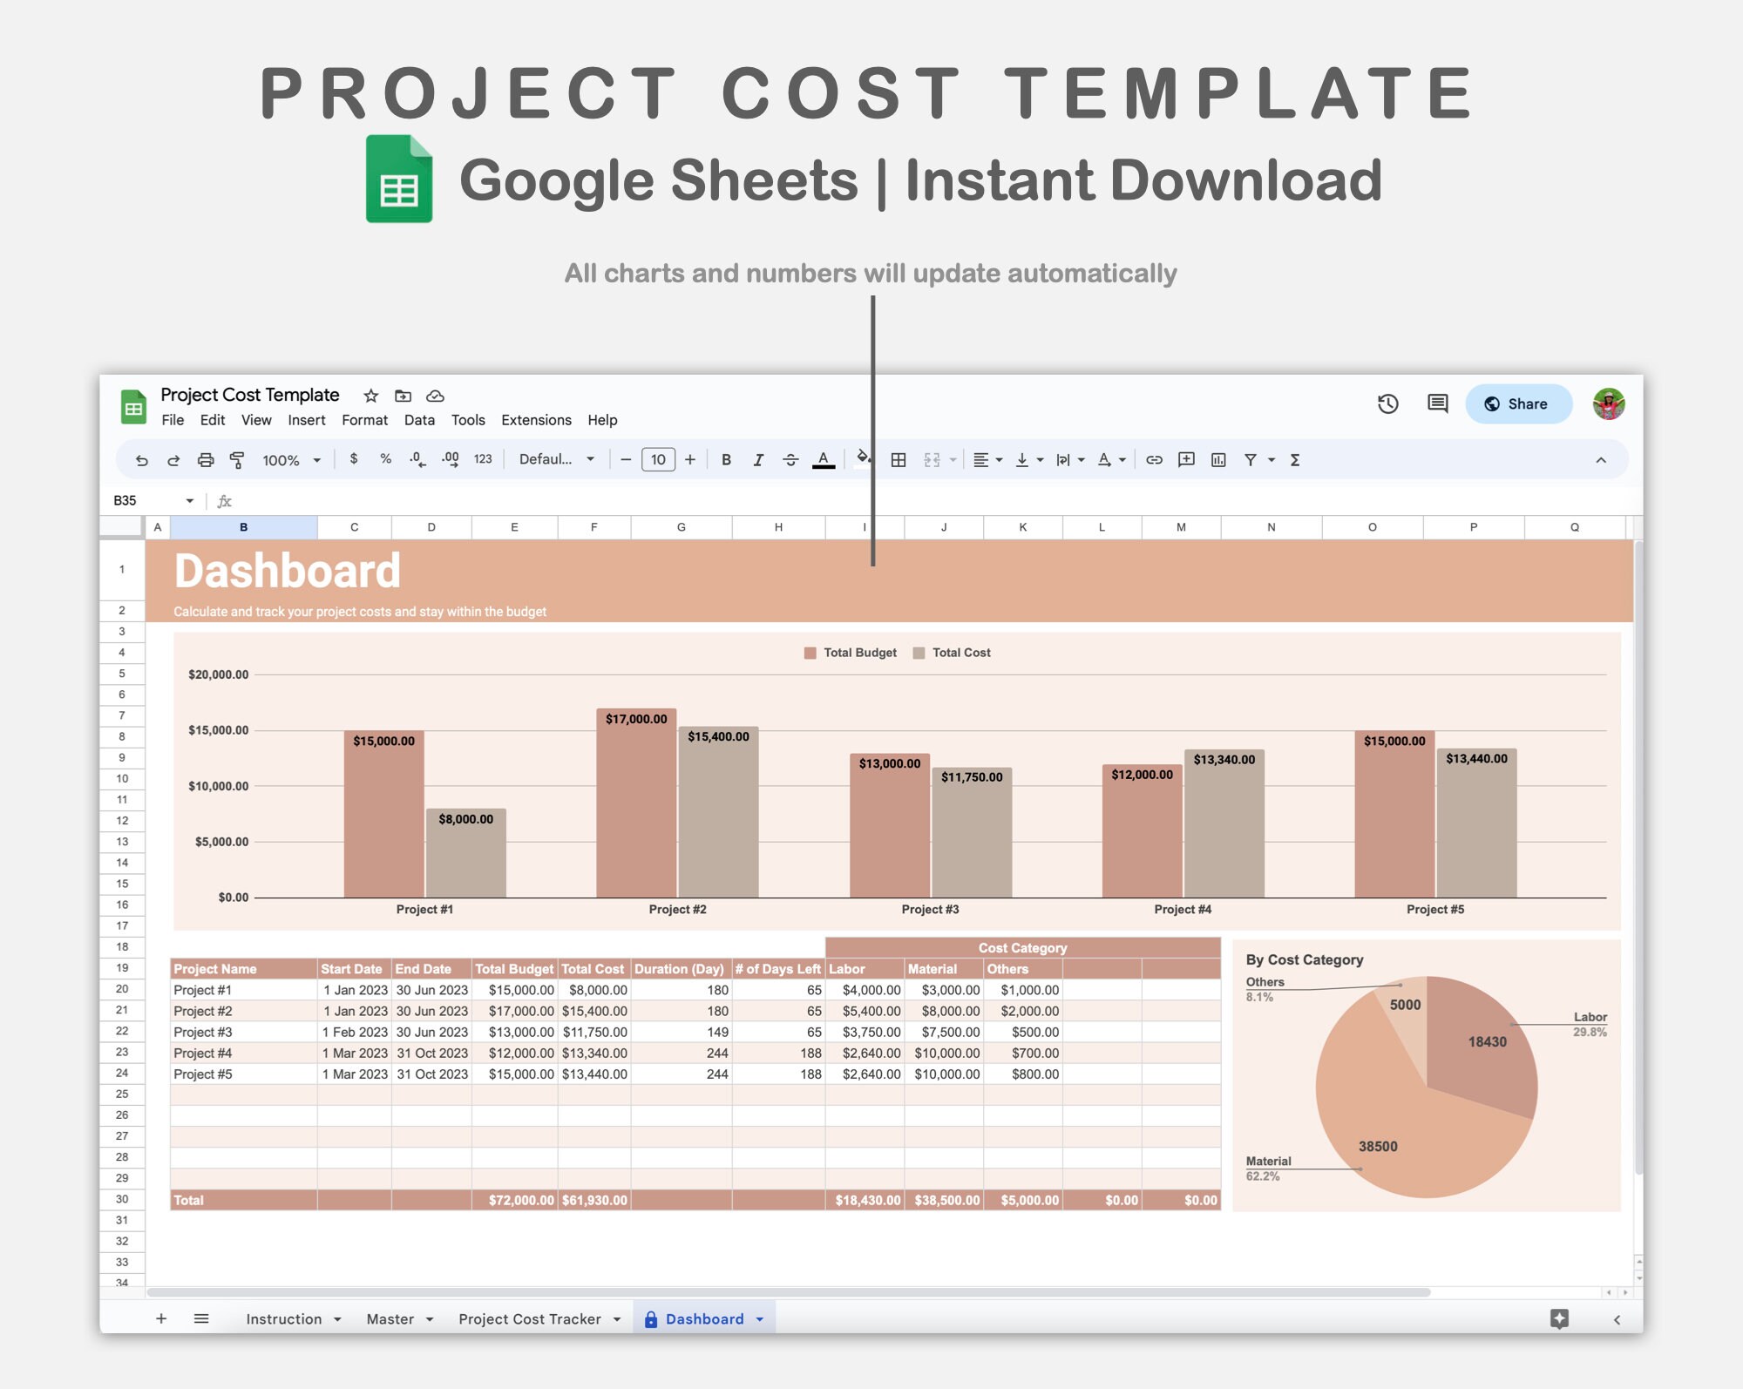Open the Extensions menu
Viewport: 1743px width, 1389px height.
[536, 420]
